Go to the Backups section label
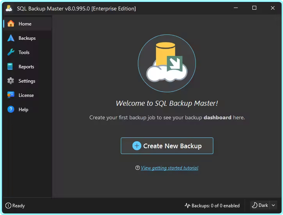Image resolution: width=283 pixels, height=215 pixels. click(x=27, y=38)
